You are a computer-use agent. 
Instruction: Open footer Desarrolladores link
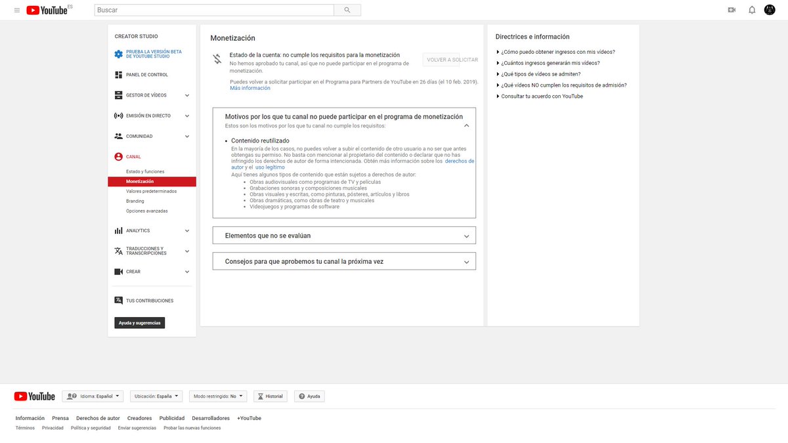211,418
